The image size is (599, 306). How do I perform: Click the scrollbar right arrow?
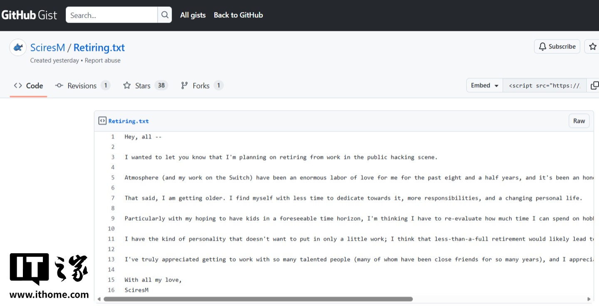[x=589, y=299]
